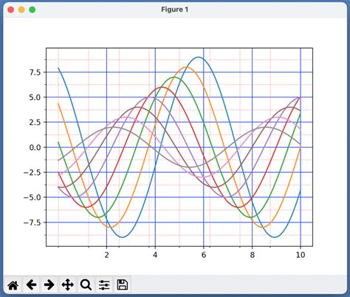Click the x-axis label 6
This screenshot has height=297, width=350.
coord(204,255)
